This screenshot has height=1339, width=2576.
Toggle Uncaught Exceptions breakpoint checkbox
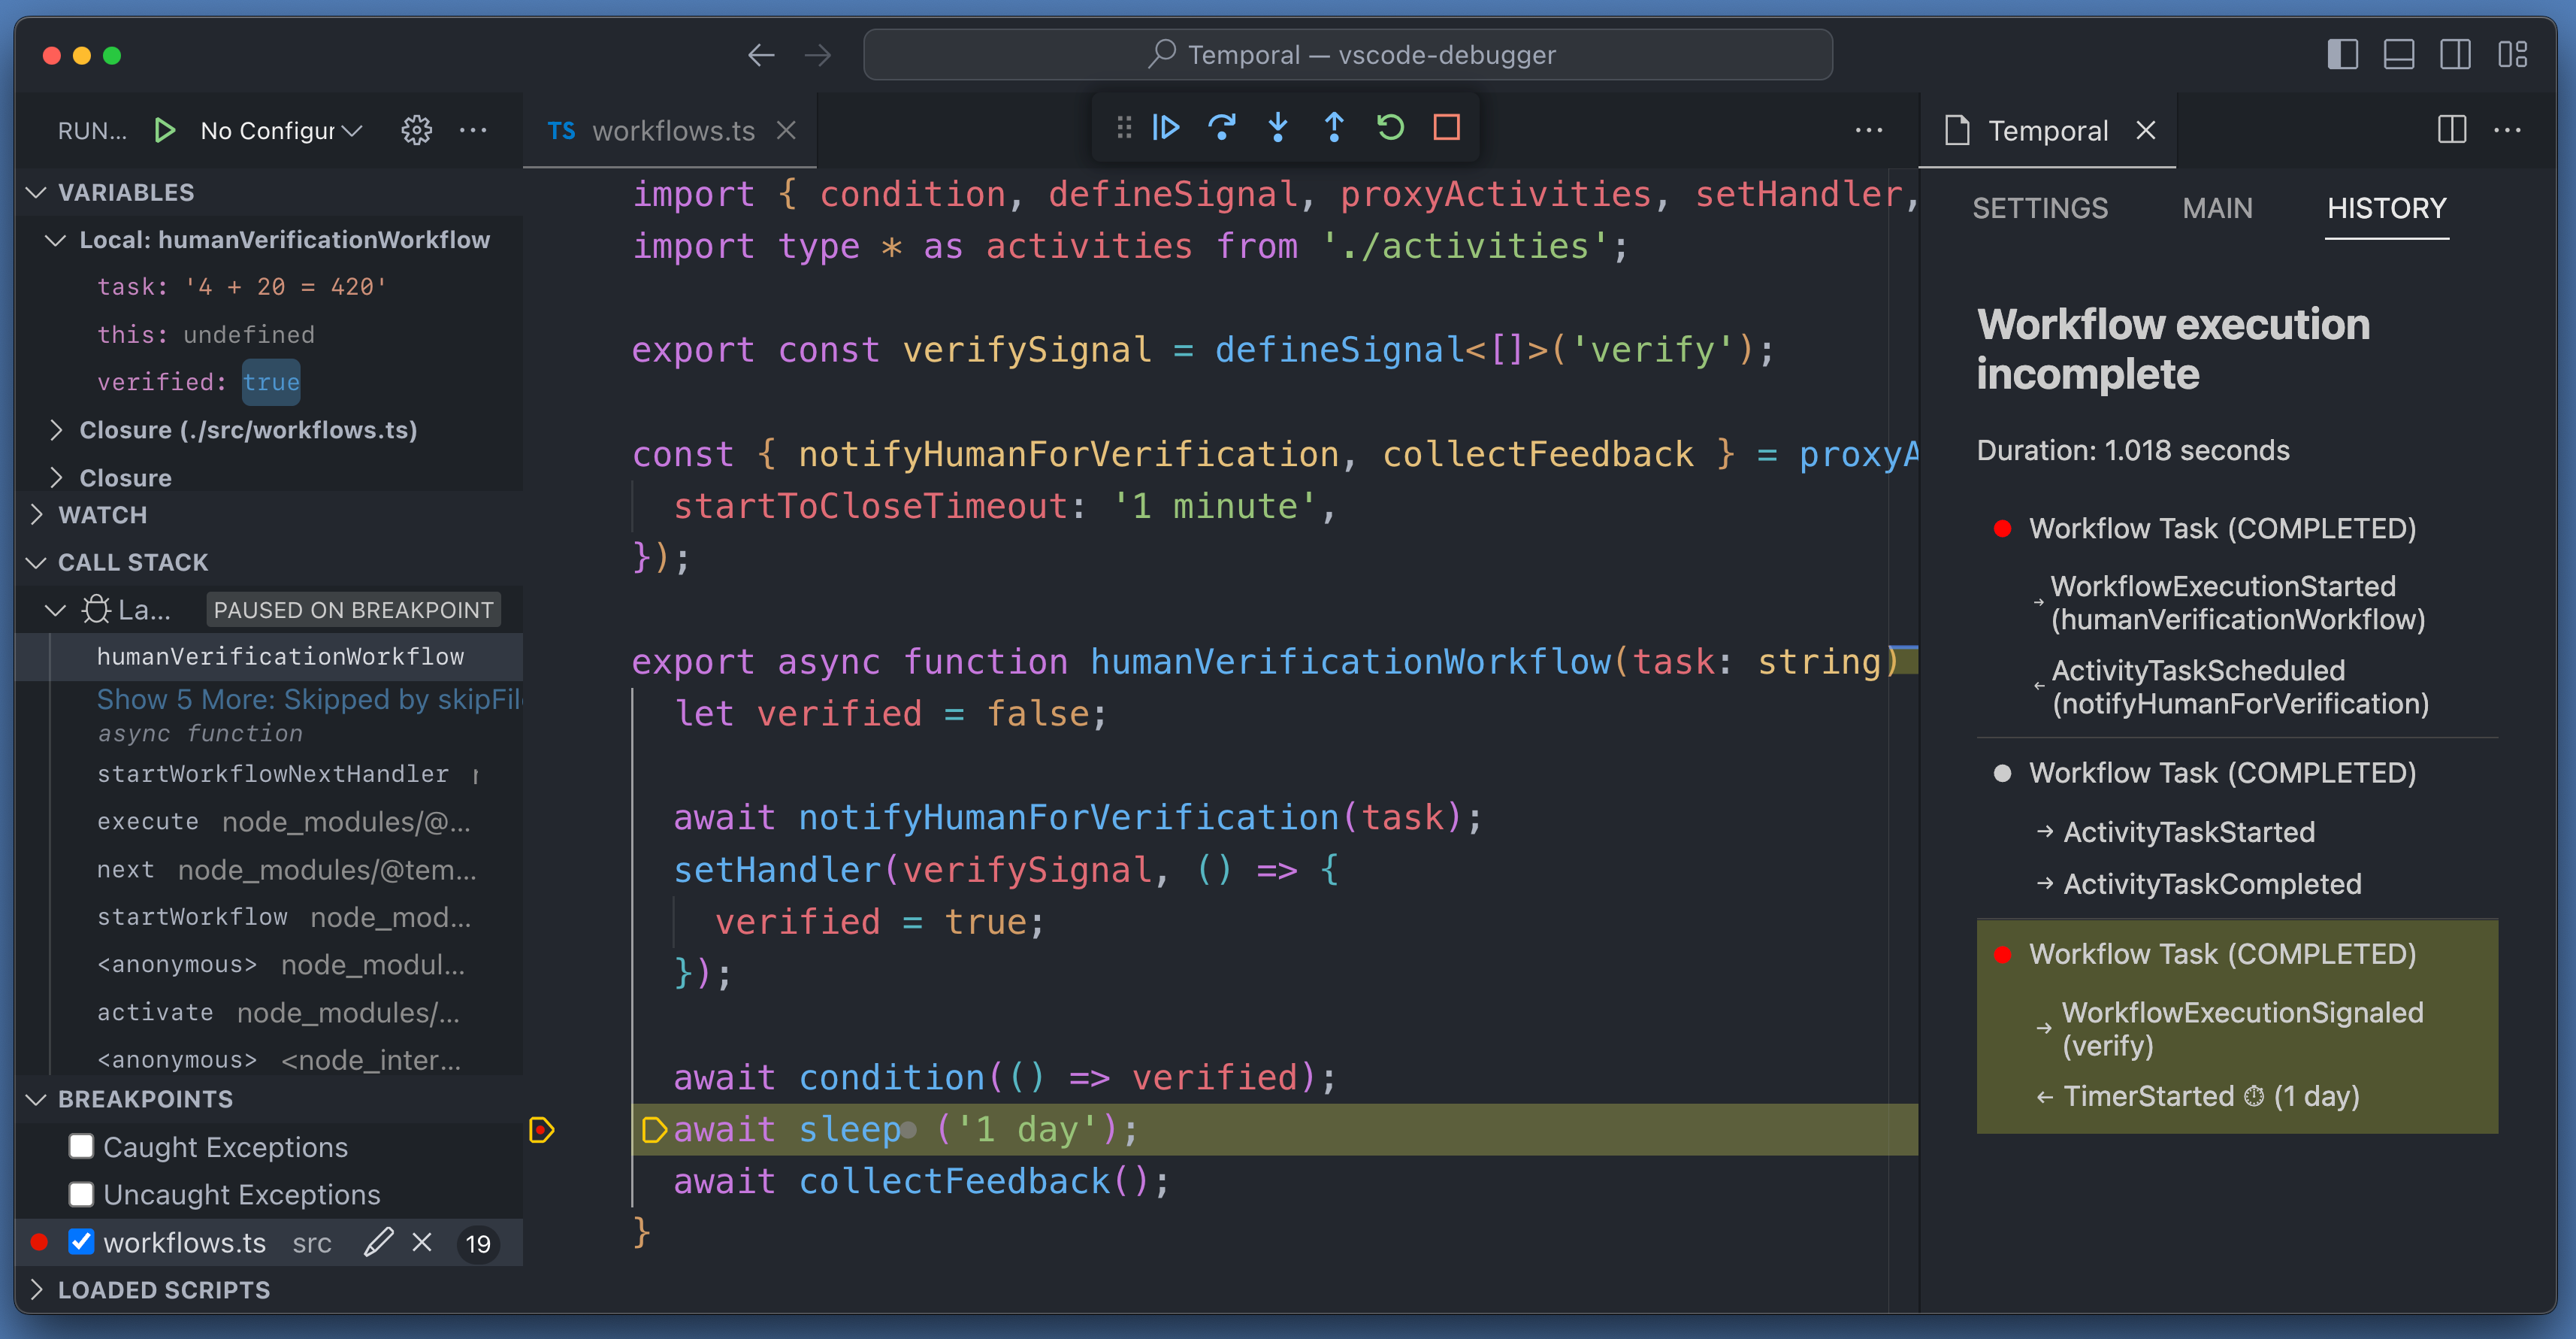click(81, 1194)
